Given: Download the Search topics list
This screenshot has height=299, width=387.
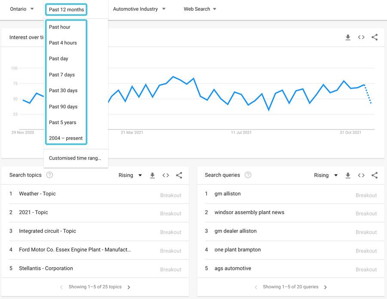Looking at the screenshot, I should point(152,175).
